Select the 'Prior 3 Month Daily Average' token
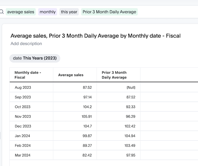 tap(109, 12)
